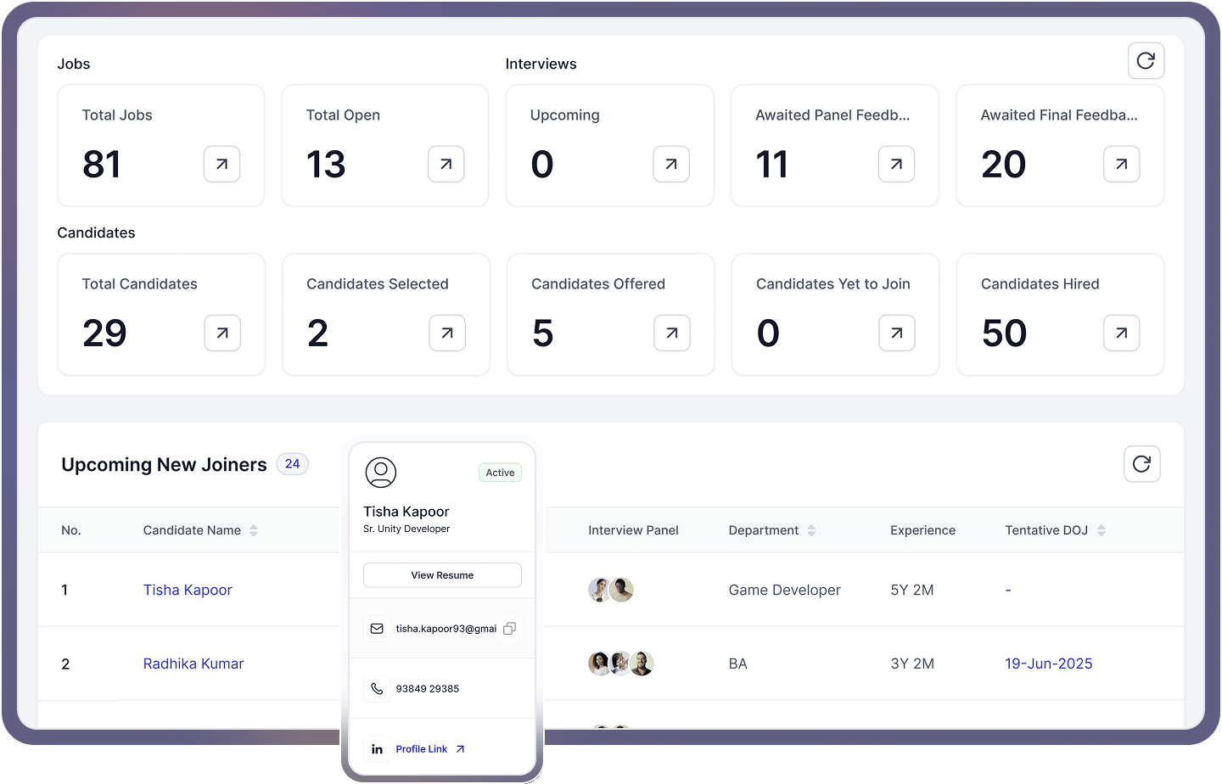Click the 19-Jun-2025 joining date
This screenshot has height=784, width=1222.
click(x=1048, y=664)
